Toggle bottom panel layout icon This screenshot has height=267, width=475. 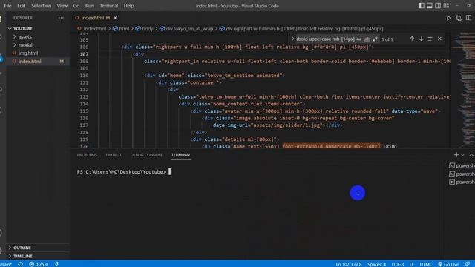click(x=430, y=5)
